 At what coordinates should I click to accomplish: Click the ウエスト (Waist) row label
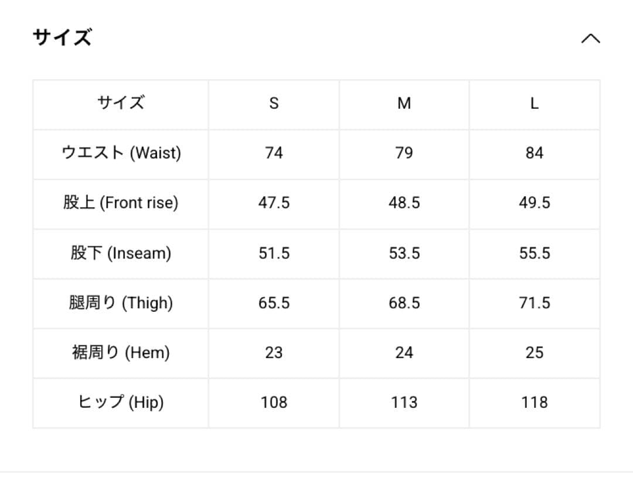[x=121, y=153]
